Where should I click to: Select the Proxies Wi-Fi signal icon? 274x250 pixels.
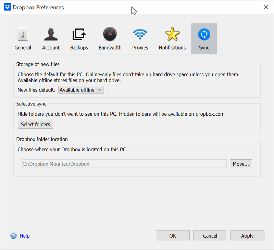[140, 35]
